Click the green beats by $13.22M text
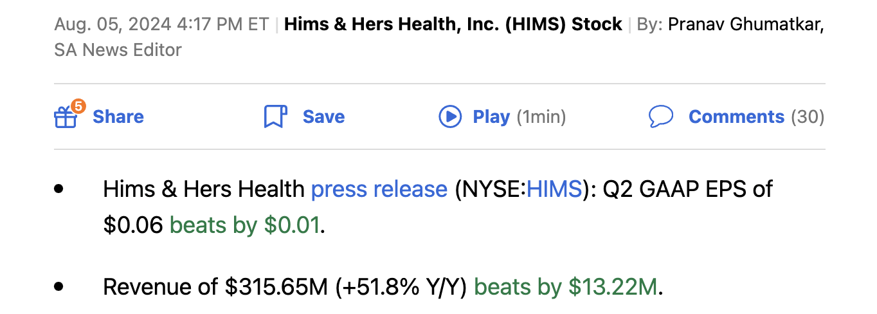Image resolution: width=877 pixels, height=314 pixels. pyautogui.click(x=566, y=286)
